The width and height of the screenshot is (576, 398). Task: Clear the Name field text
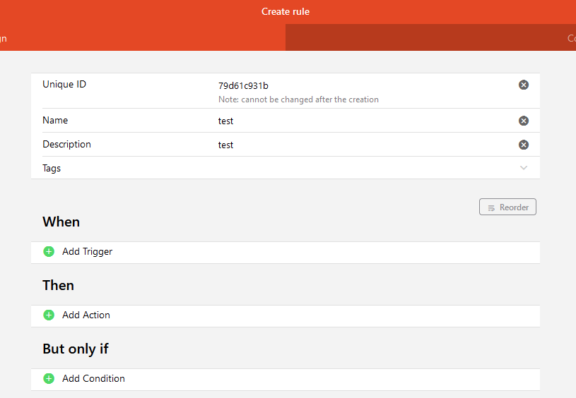[x=524, y=121]
